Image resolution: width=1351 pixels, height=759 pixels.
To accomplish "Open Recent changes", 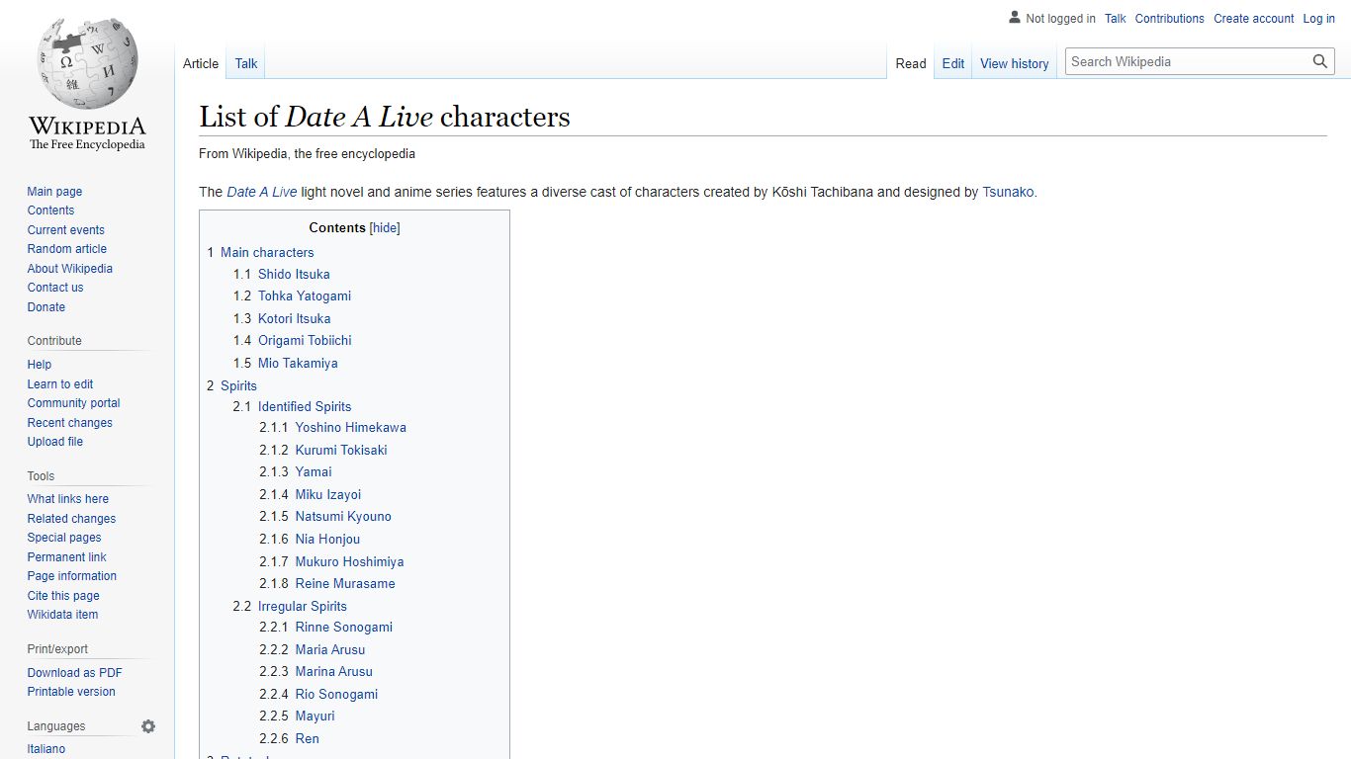I will click(69, 423).
